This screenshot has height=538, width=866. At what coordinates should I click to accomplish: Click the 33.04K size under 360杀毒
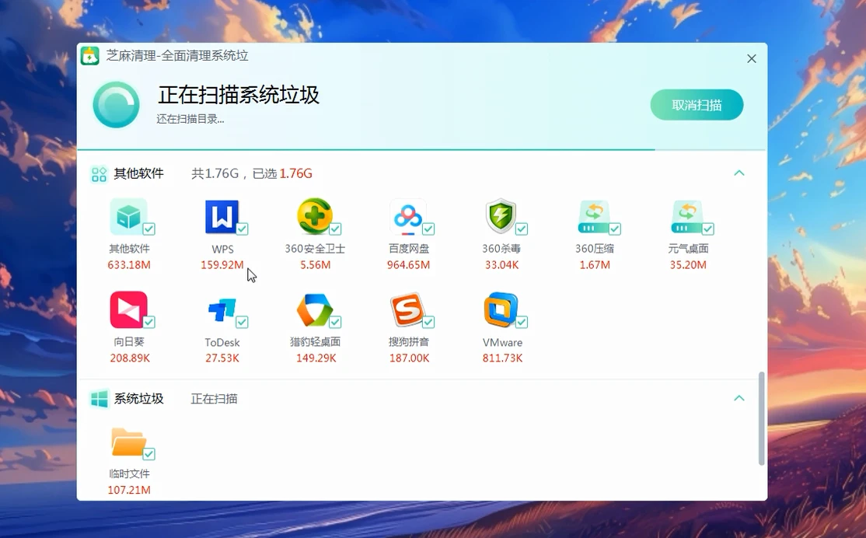[502, 265]
